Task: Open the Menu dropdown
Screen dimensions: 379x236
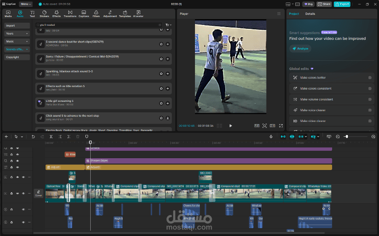Action: coord(25,4)
